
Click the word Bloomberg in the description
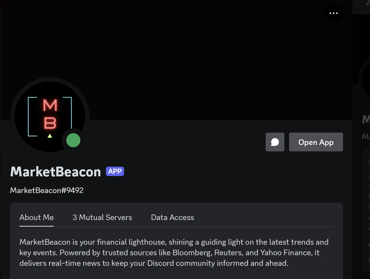coord(192,253)
